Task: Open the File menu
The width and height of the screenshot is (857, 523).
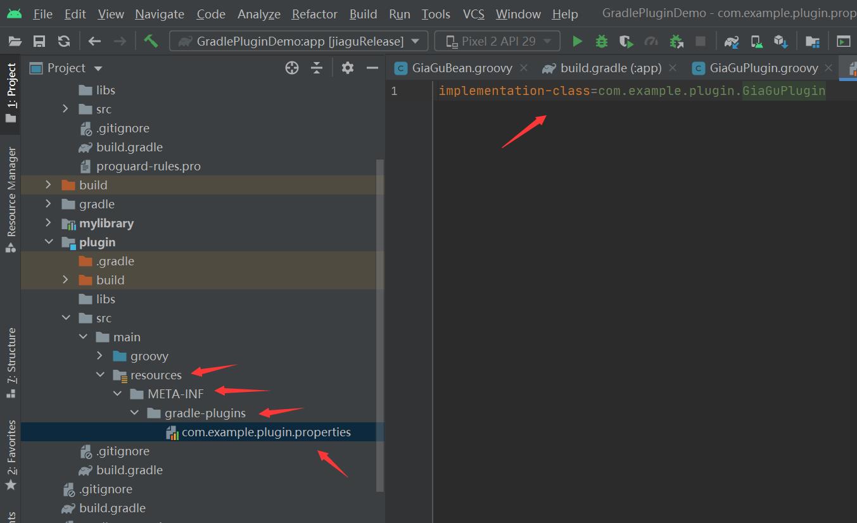Action: coord(43,14)
